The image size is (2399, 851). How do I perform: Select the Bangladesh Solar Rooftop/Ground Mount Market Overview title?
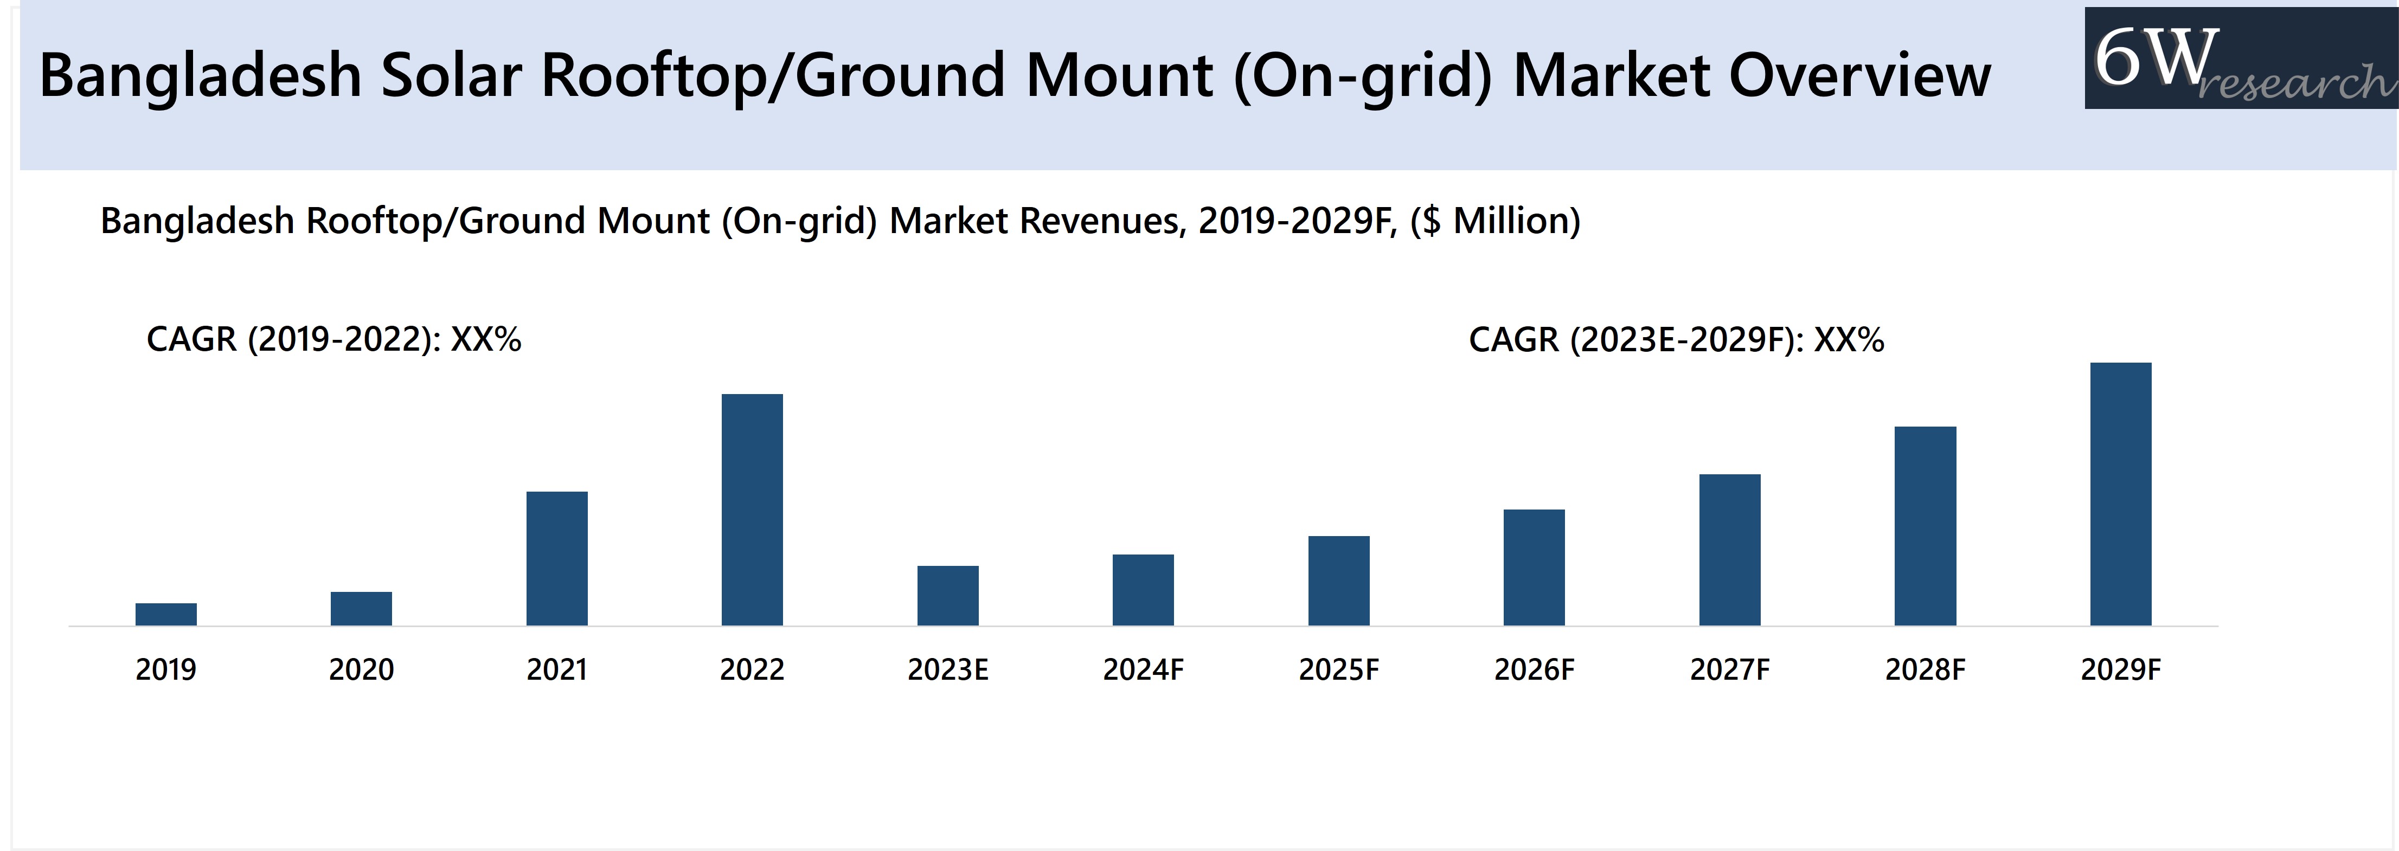tap(1015, 75)
